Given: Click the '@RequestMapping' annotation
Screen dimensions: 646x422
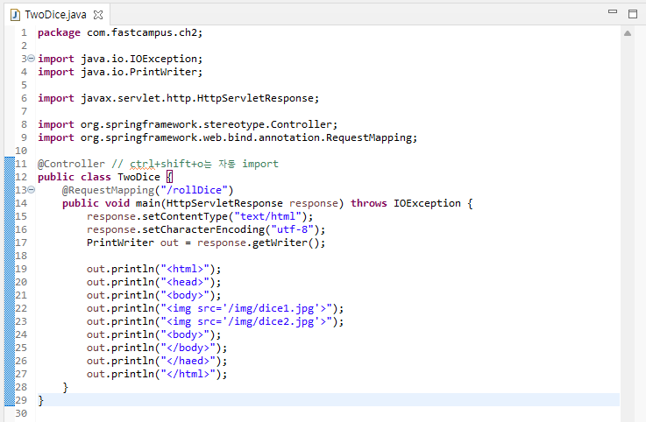Looking at the screenshot, I should pyautogui.click(x=108, y=190).
